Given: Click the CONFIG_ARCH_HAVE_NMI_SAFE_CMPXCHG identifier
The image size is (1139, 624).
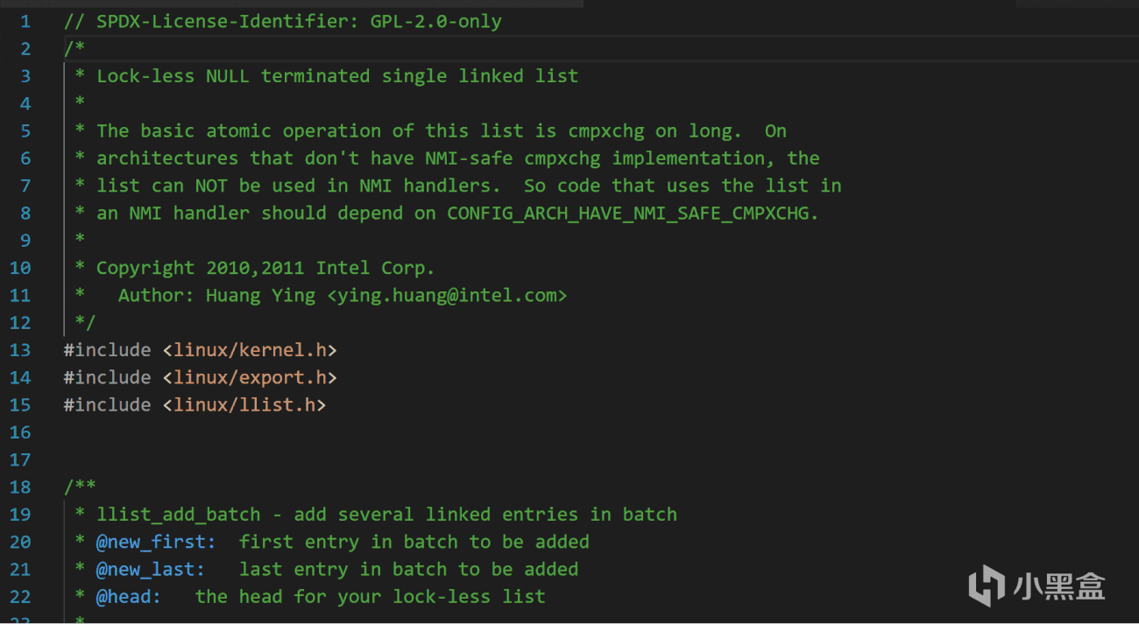Looking at the screenshot, I should (x=631, y=213).
